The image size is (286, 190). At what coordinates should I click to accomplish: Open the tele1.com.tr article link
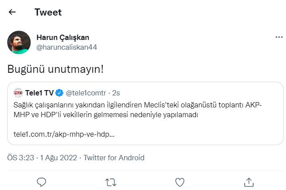pos(64,134)
